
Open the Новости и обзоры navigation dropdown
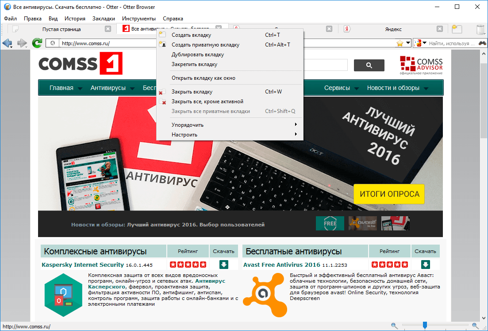tap(397, 88)
